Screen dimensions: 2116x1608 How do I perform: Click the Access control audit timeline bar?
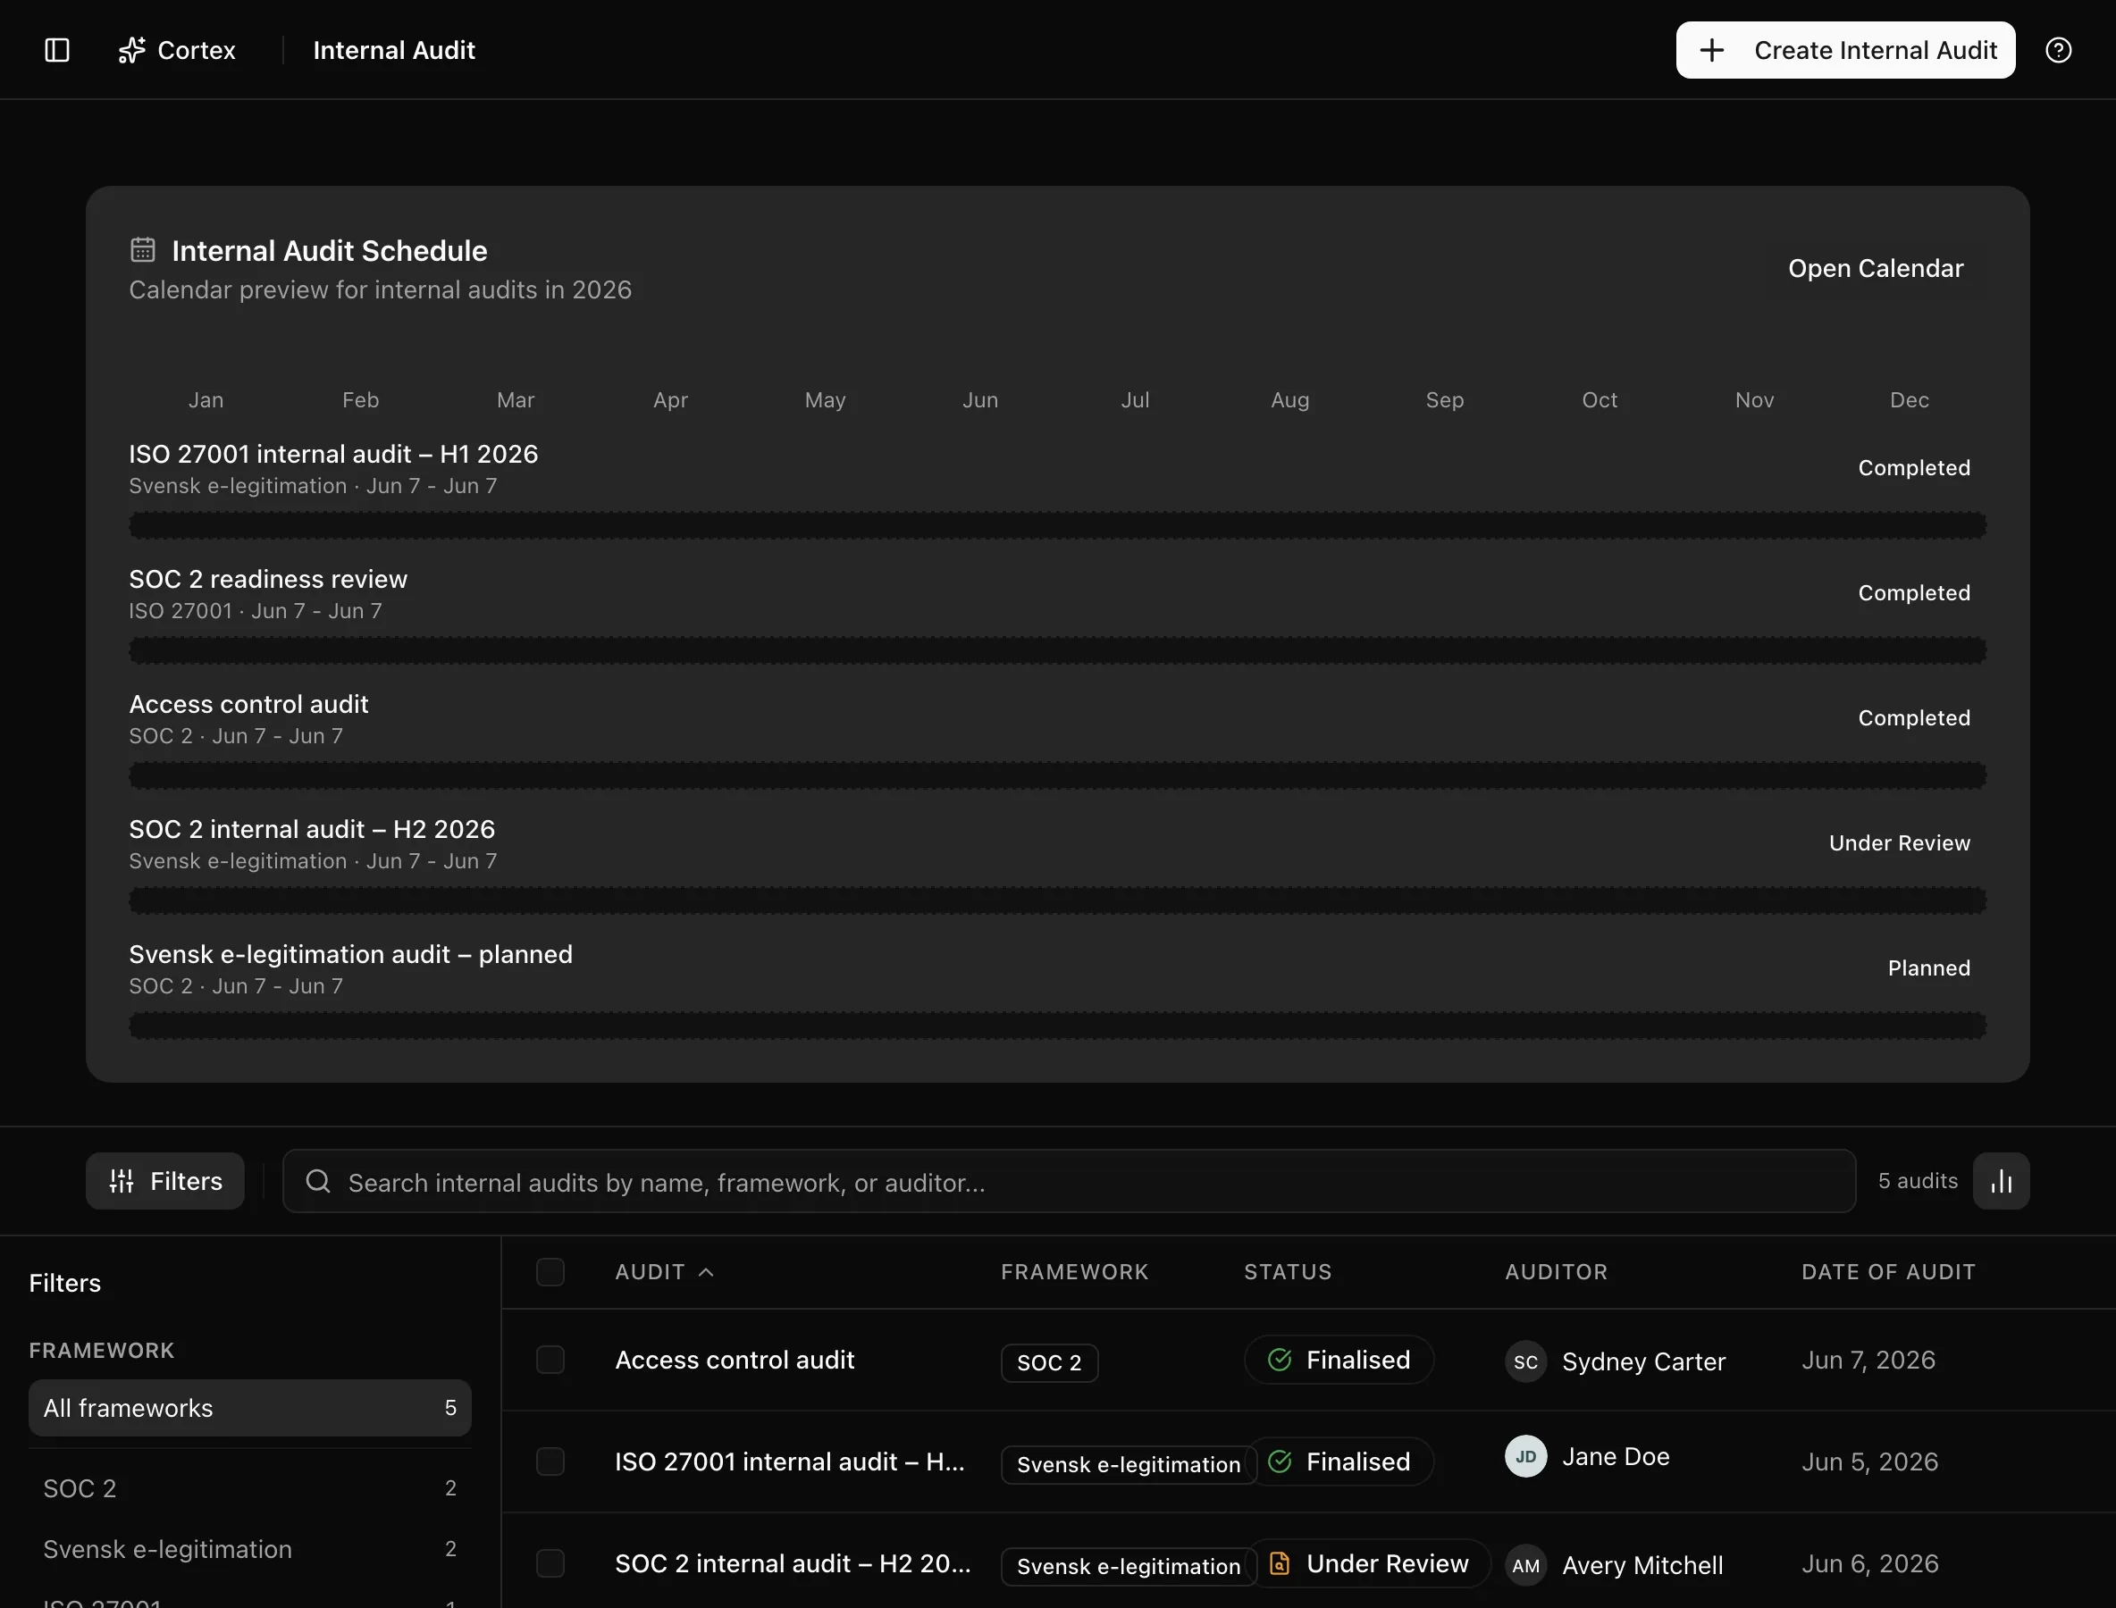1057,775
